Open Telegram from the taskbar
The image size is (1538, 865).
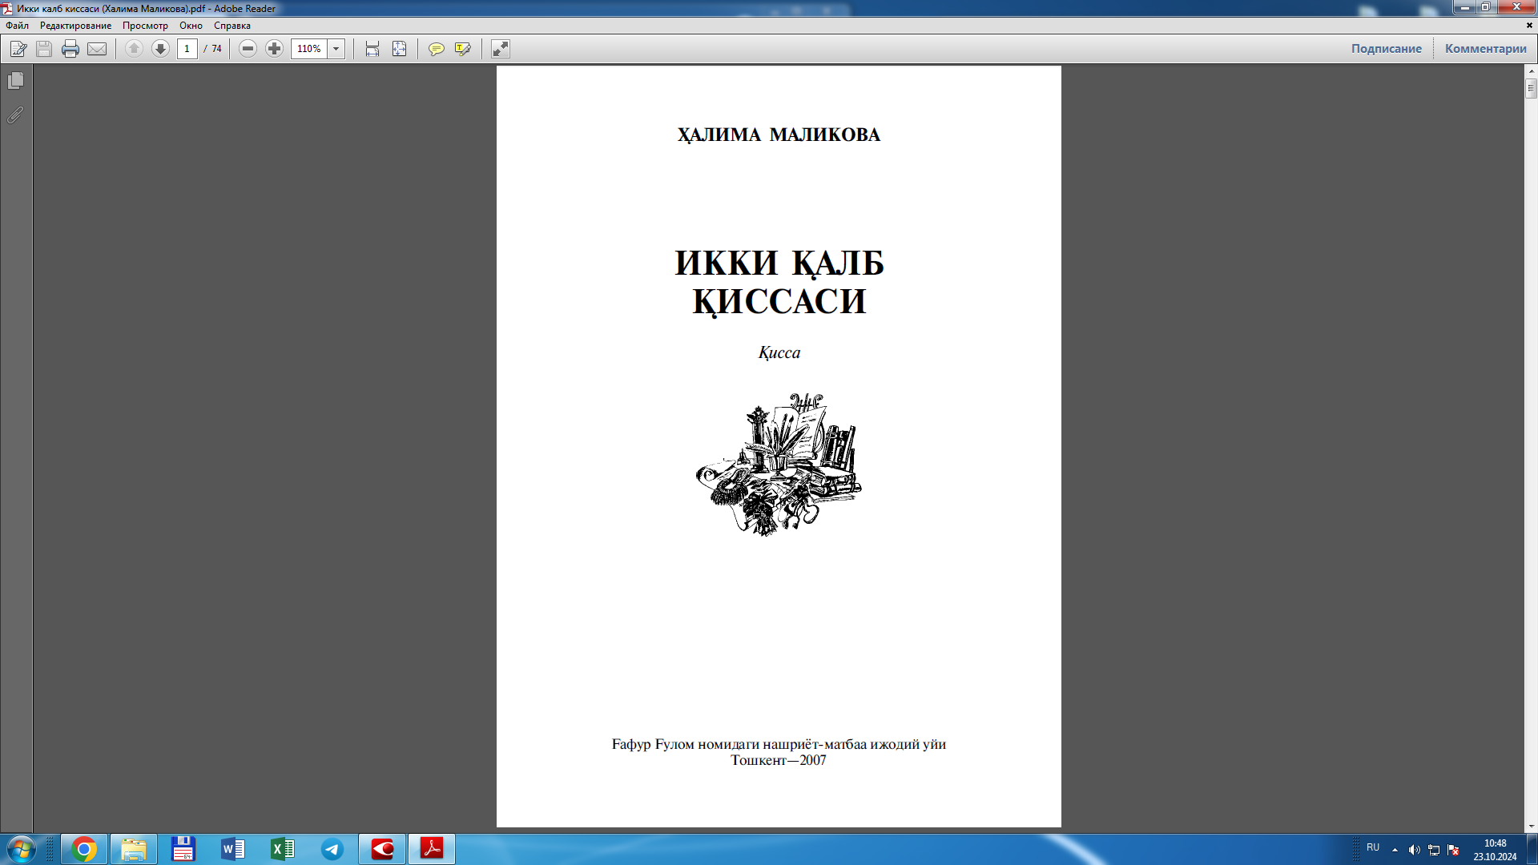332,849
